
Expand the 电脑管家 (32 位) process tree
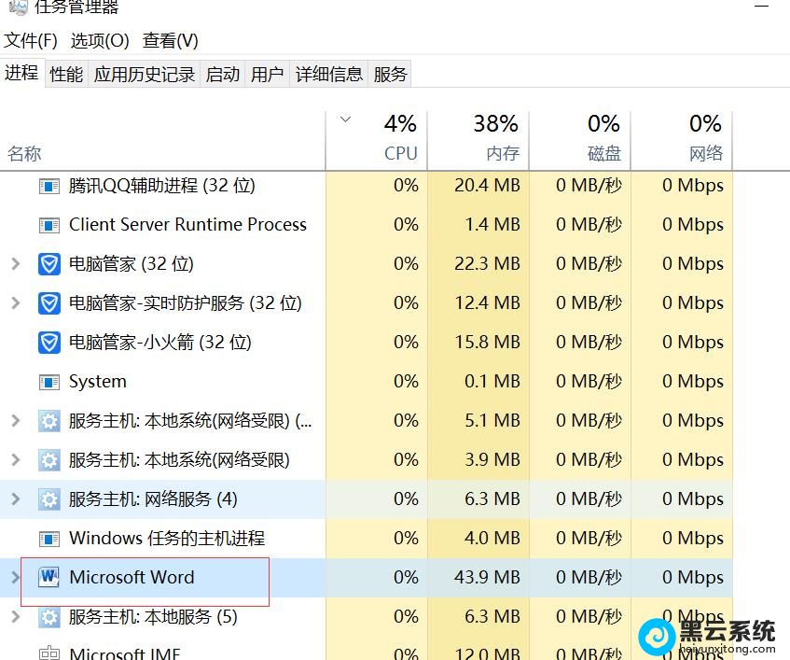pyautogui.click(x=15, y=264)
